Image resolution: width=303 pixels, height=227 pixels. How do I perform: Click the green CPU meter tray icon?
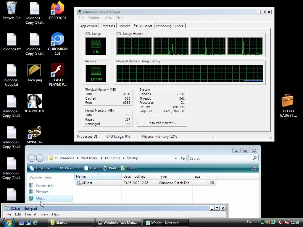[x=262, y=222]
